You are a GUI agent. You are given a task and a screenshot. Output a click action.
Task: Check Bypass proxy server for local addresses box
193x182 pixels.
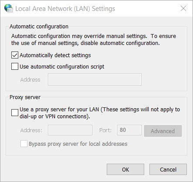click(24, 144)
